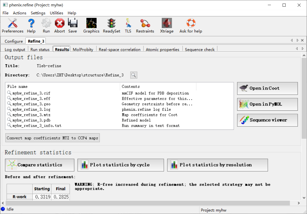Click Project: myhw in status bar
The width and height of the screenshot is (307, 214).
213,210
